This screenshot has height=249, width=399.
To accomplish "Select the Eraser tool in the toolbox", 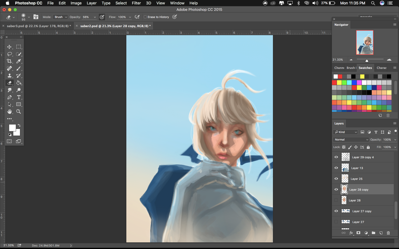I will tap(9, 83).
